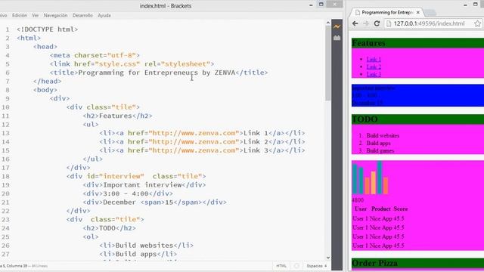Click line number 18 in gutter

click(5, 176)
